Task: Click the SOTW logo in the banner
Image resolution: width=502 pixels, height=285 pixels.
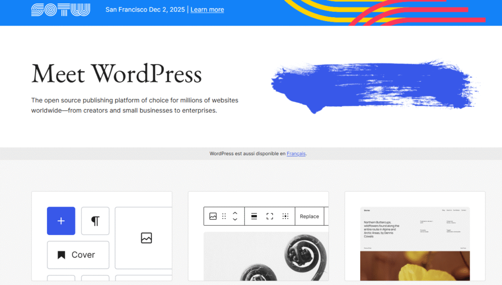Action: 60,10
